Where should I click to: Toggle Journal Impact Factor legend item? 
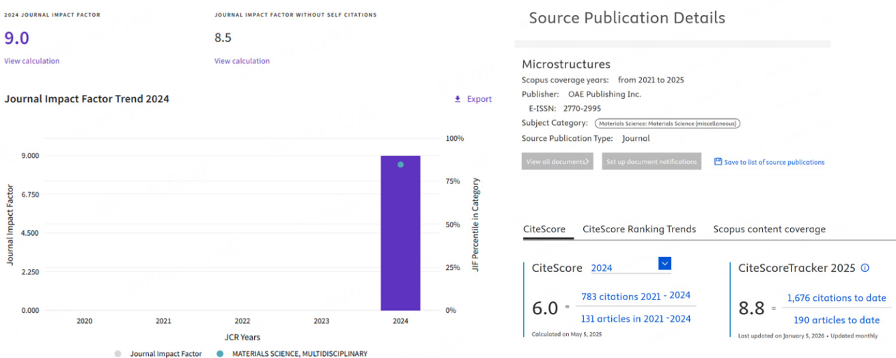point(156,354)
